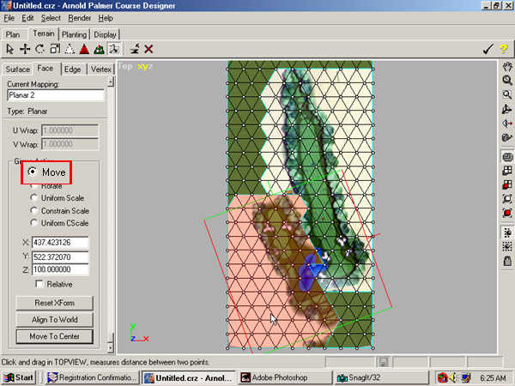Open the Select menu
Image resolution: width=515 pixels, height=386 pixels.
pyautogui.click(x=51, y=18)
